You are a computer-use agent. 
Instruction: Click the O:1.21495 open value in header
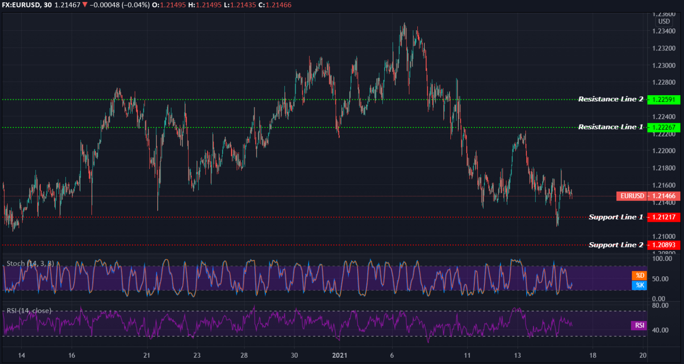pos(169,5)
